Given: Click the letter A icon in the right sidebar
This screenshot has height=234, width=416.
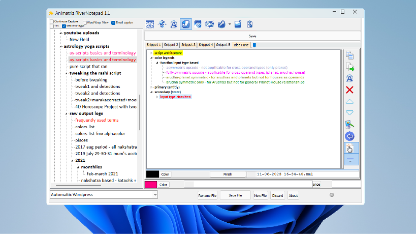Looking at the screenshot, I should point(349,78).
